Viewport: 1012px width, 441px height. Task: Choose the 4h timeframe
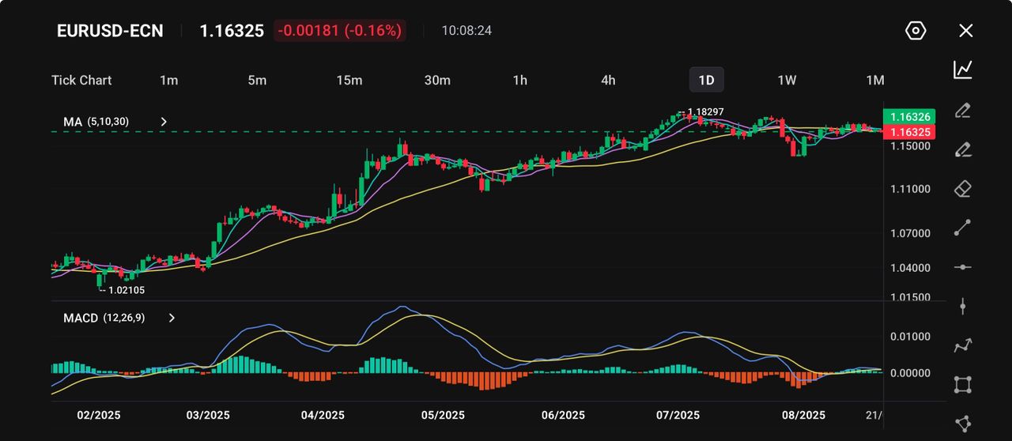[608, 80]
